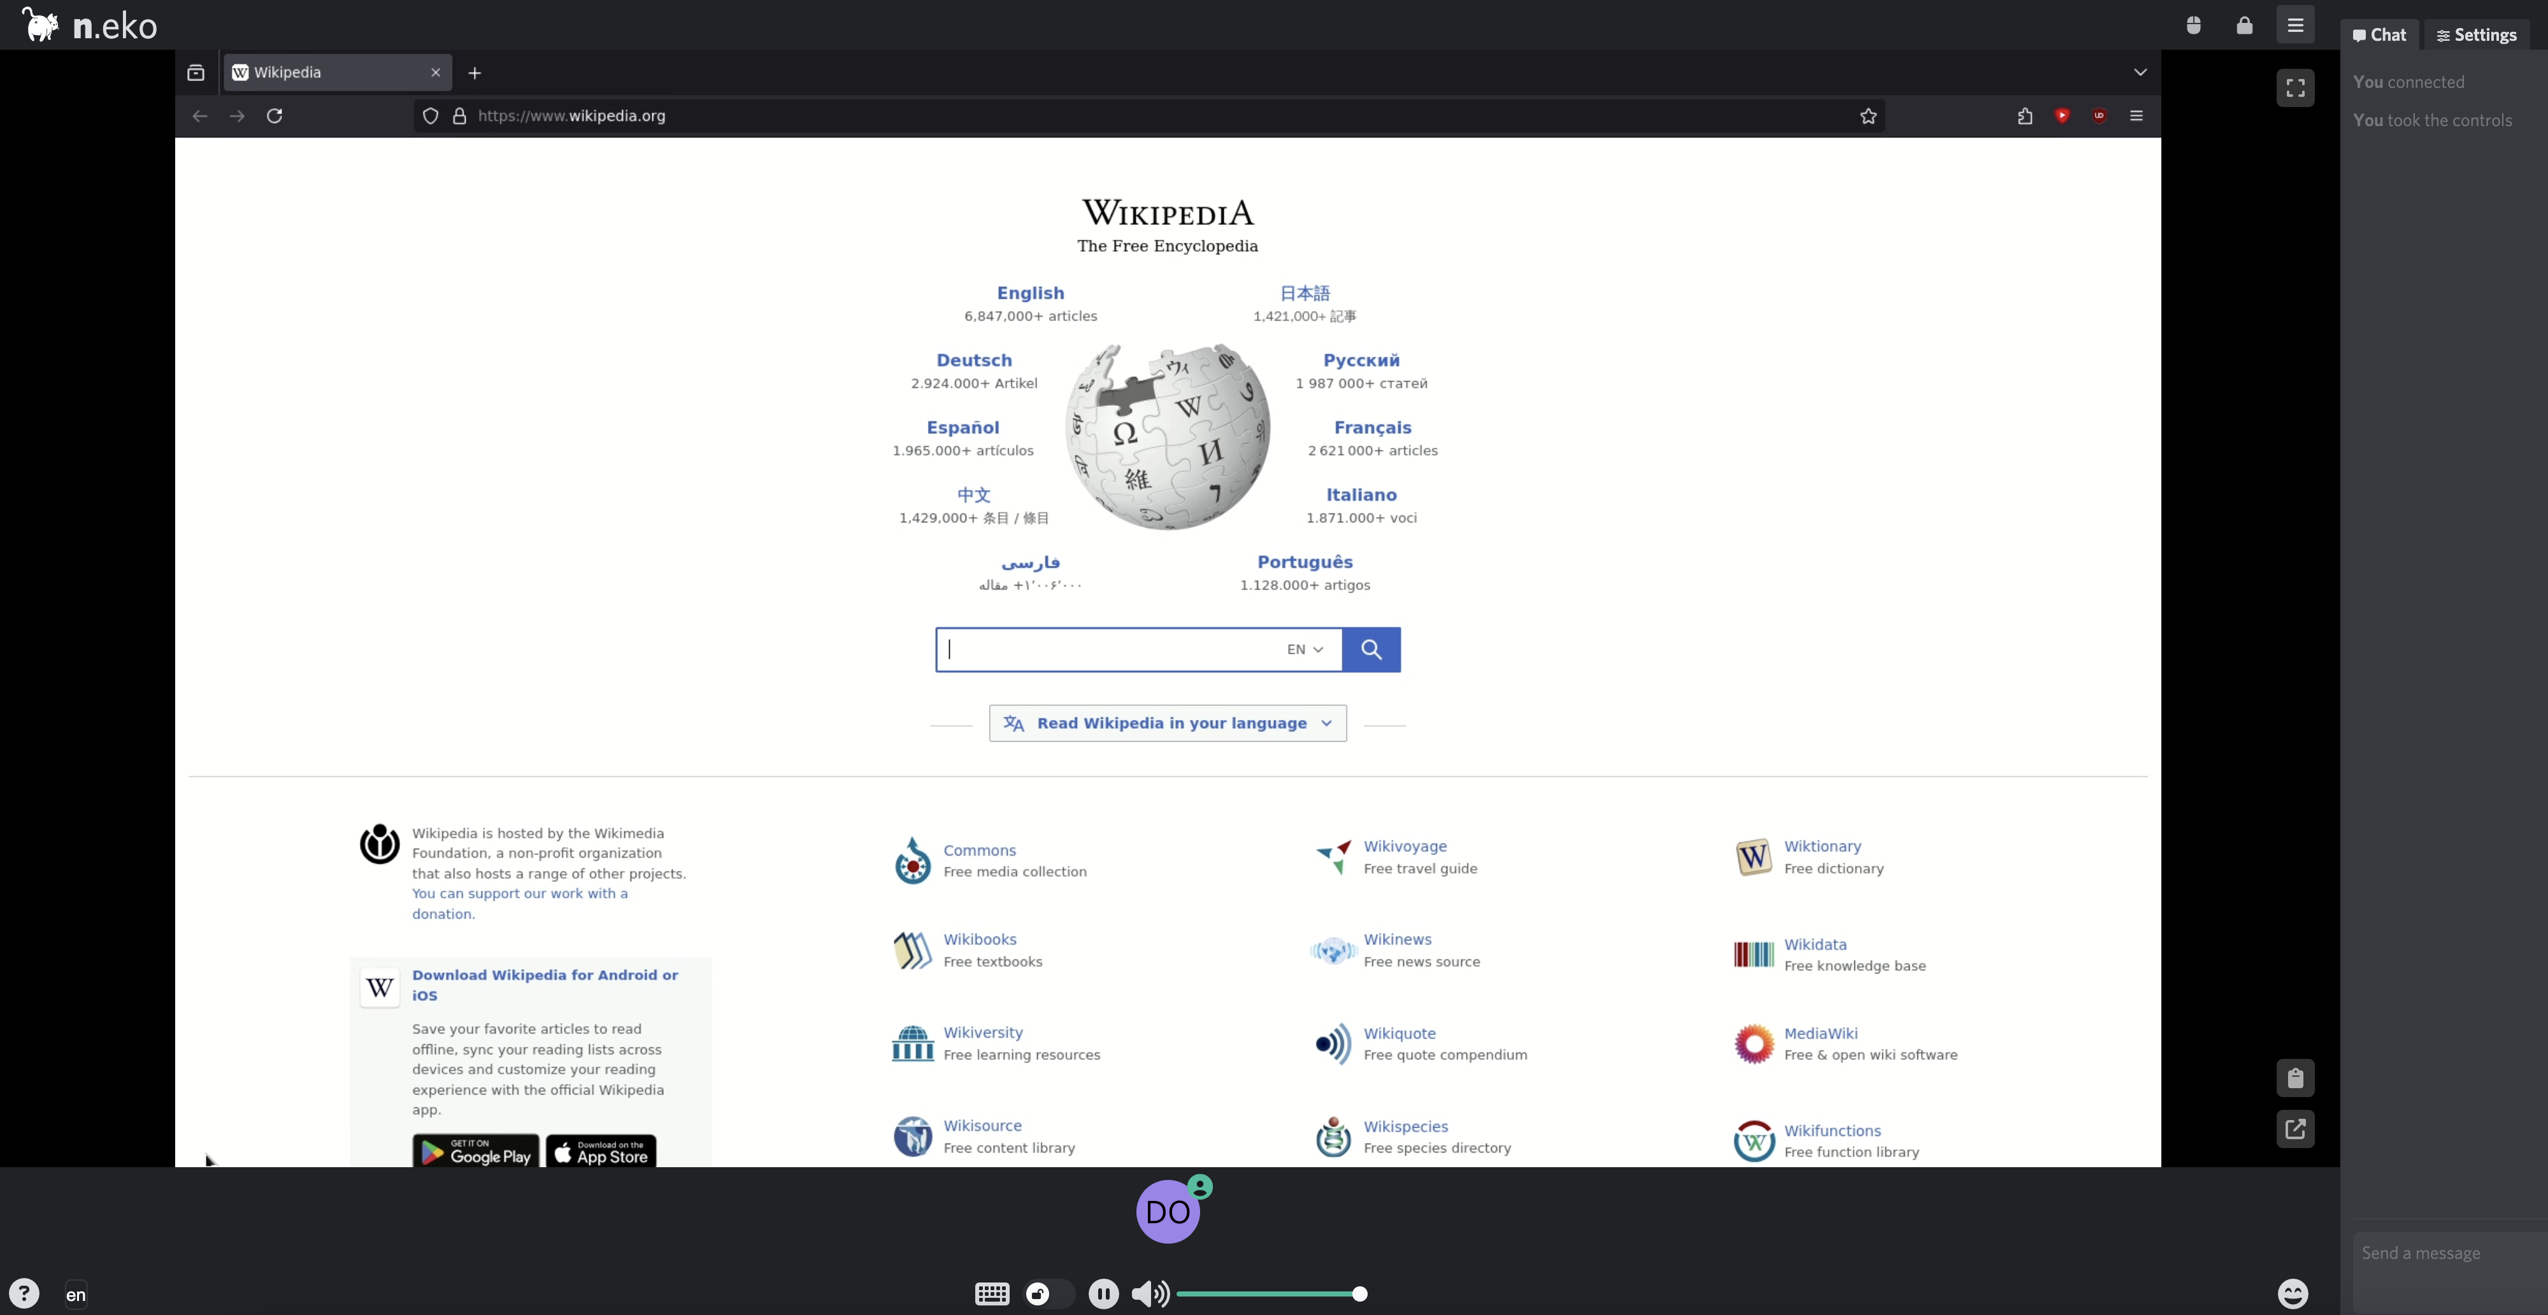The width and height of the screenshot is (2548, 1315).
Task: Switch to the Chat tab
Action: coord(2379,34)
